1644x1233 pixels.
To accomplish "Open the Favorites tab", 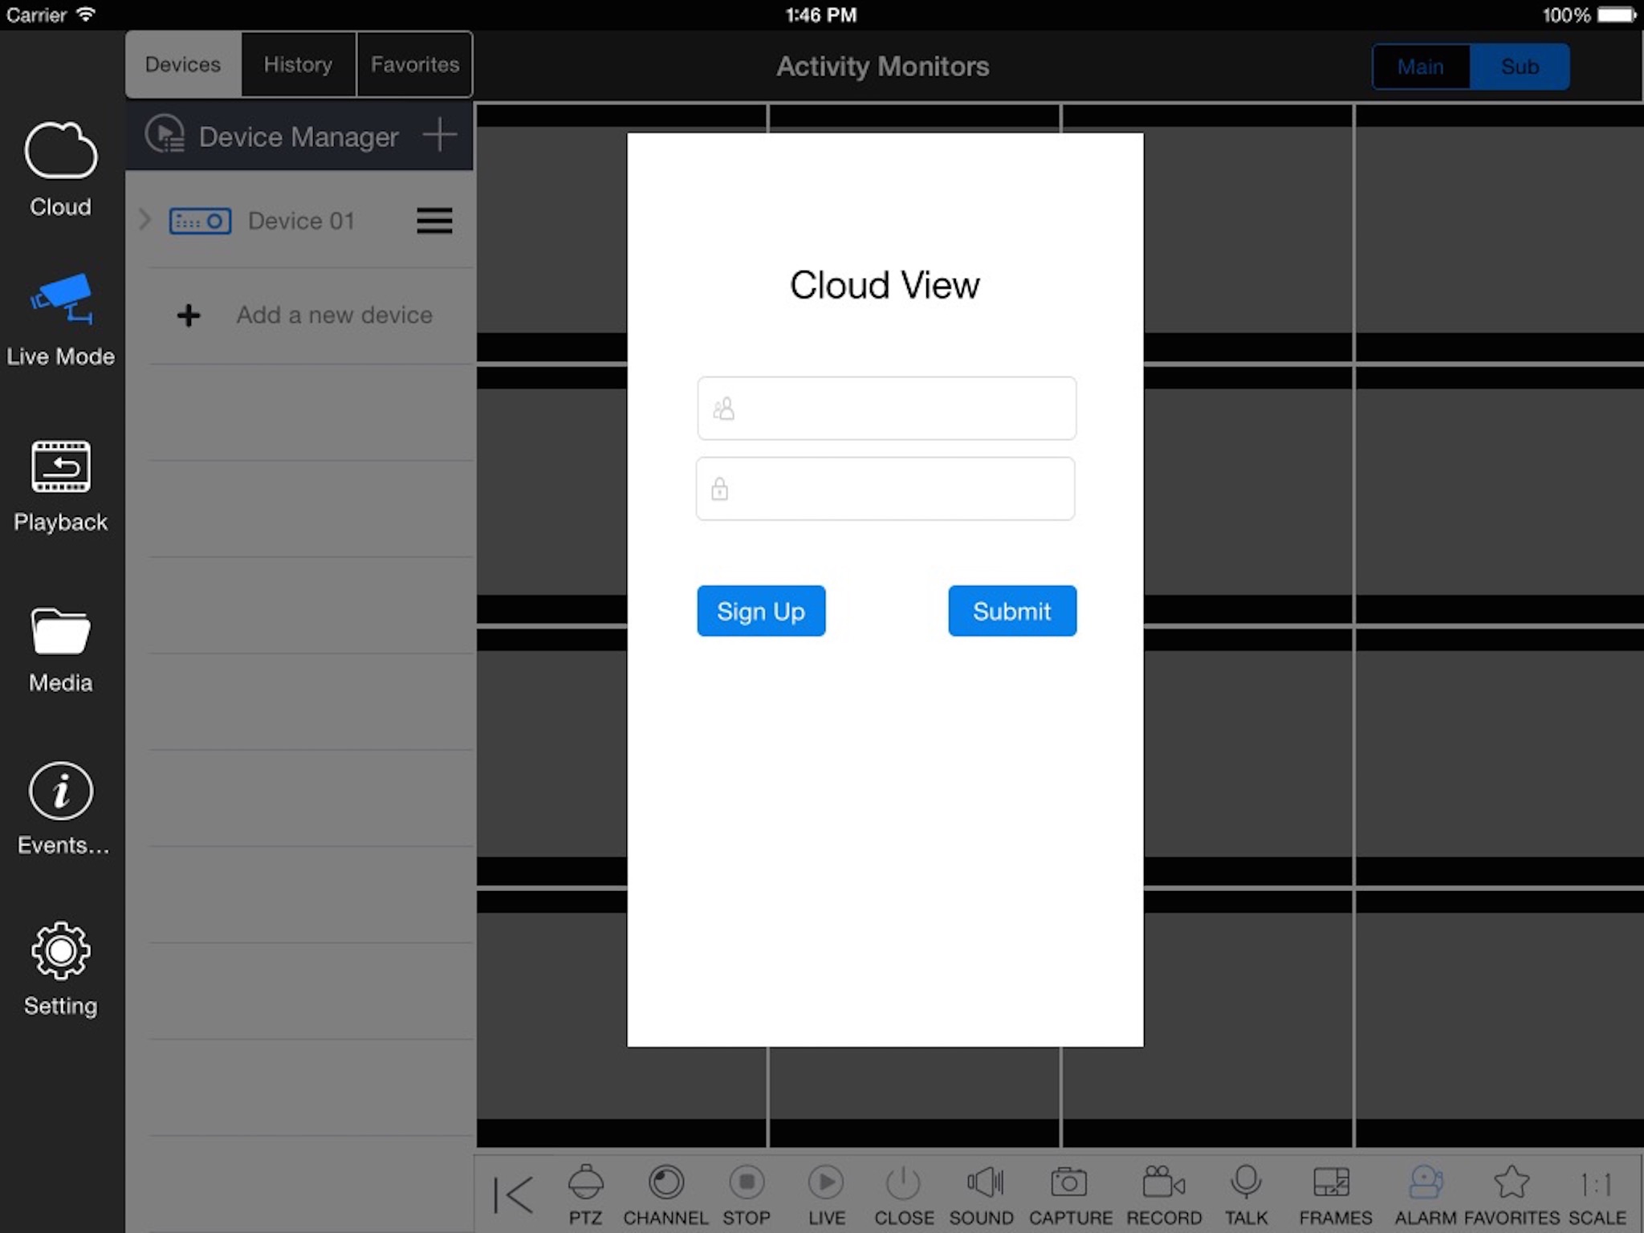I will tap(413, 63).
